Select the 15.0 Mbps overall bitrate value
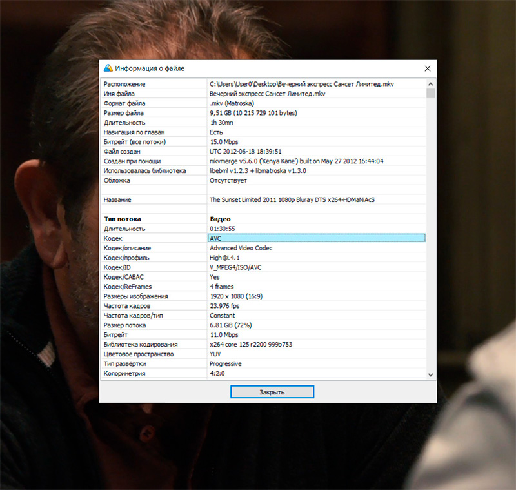516x490 pixels. [x=224, y=141]
